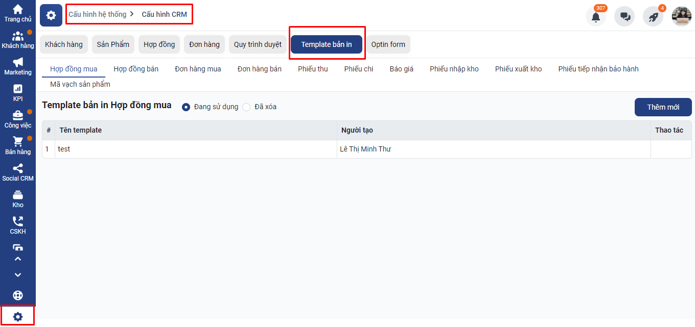Open the Kho warehouse icon
The image size is (695, 327).
point(18,195)
